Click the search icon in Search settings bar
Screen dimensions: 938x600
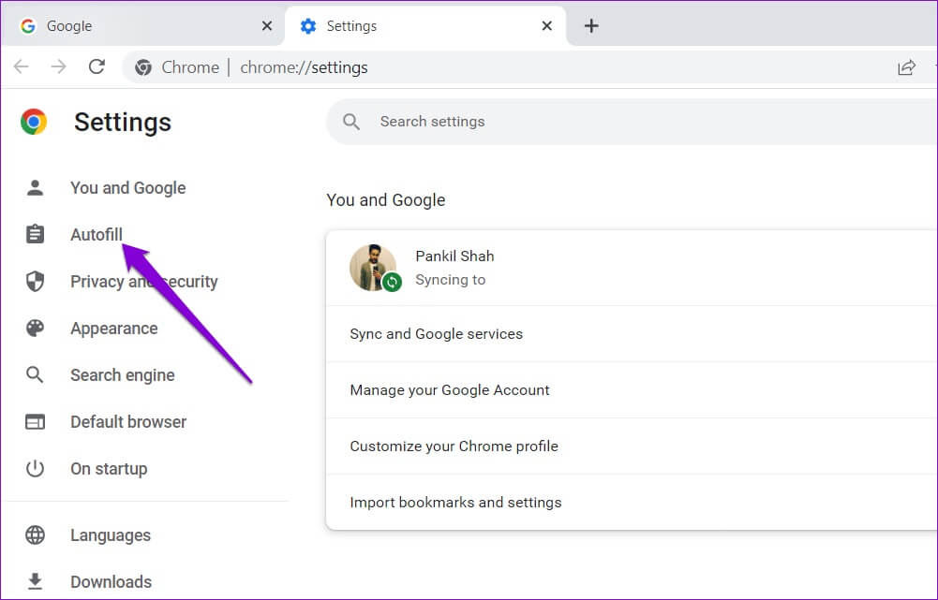351,122
